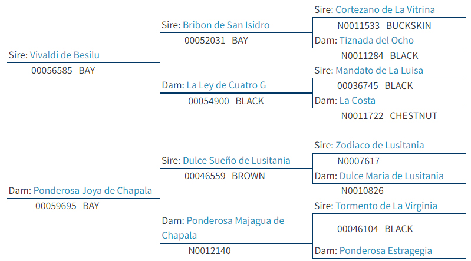Click the N0011722 CHESTNUT registration text
This screenshot has width=471, height=261.
tap(389, 116)
